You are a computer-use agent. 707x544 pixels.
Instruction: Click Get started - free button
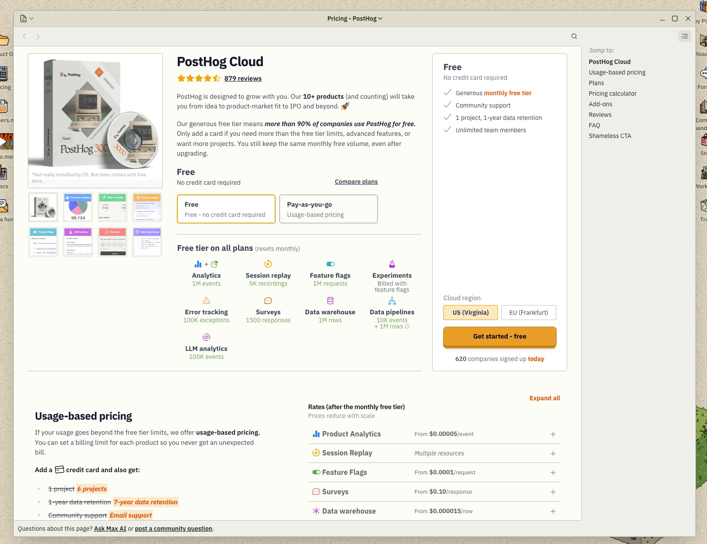point(500,337)
